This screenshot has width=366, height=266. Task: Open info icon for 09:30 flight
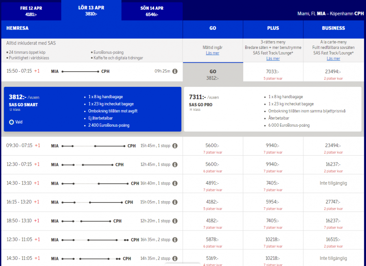coord(175,146)
